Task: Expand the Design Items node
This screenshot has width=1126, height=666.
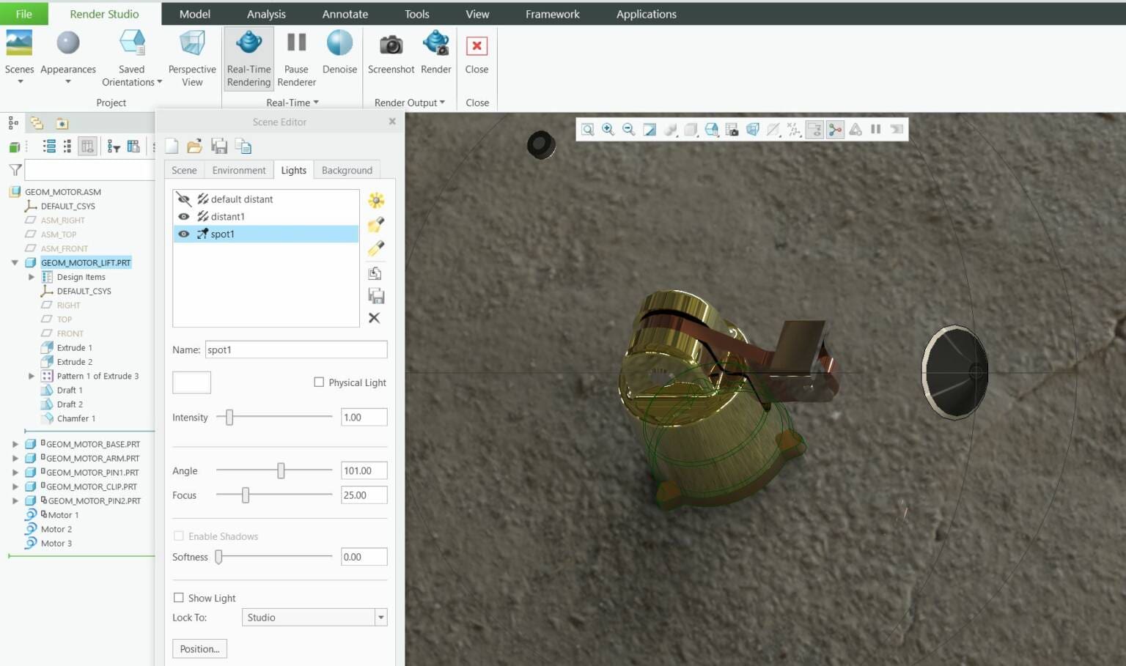Action: (32, 277)
